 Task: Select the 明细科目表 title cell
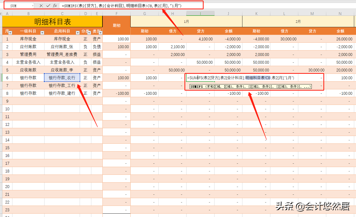click(x=53, y=21)
